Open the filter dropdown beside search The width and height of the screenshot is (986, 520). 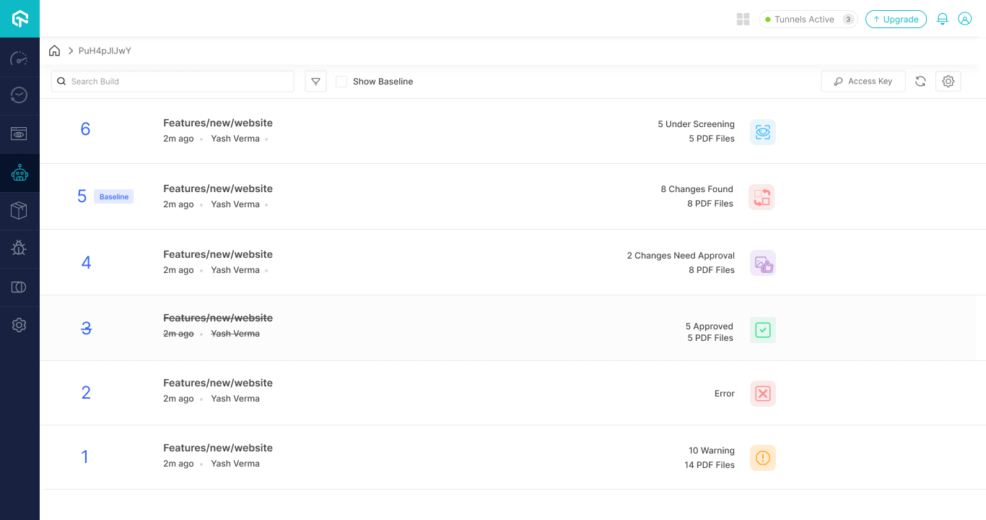click(x=315, y=81)
